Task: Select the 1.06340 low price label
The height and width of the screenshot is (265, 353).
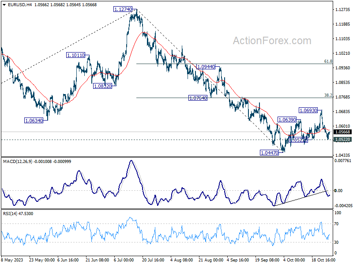Action: click(x=34, y=121)
